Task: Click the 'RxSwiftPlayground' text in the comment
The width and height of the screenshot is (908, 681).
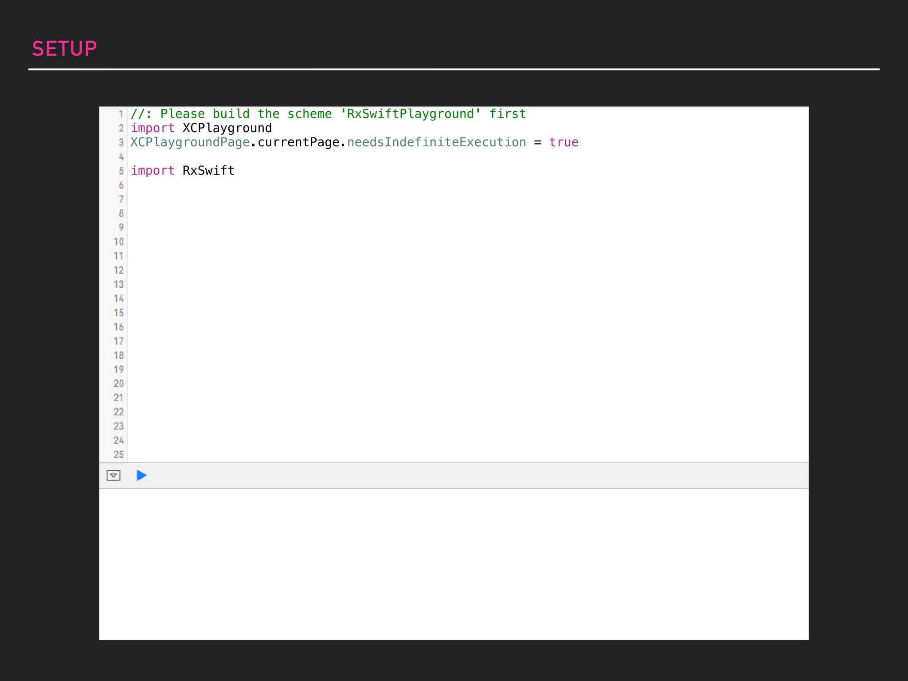Action: coord(410,114)
